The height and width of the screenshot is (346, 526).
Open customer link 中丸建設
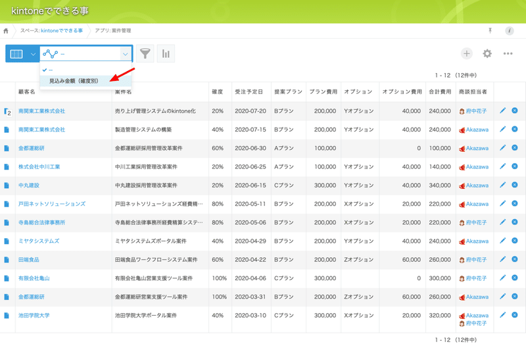coord(29,185)
